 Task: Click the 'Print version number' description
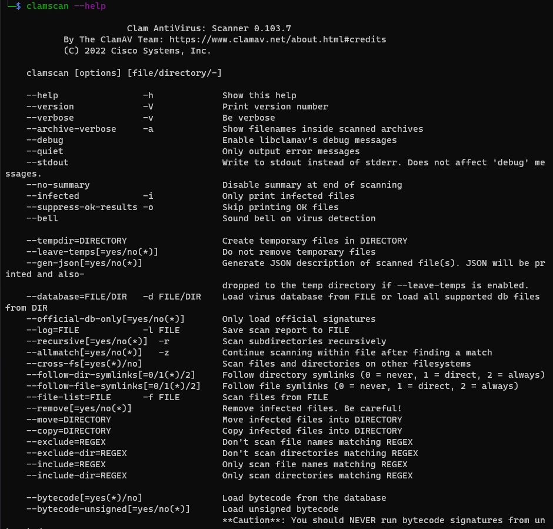(275, 107)
